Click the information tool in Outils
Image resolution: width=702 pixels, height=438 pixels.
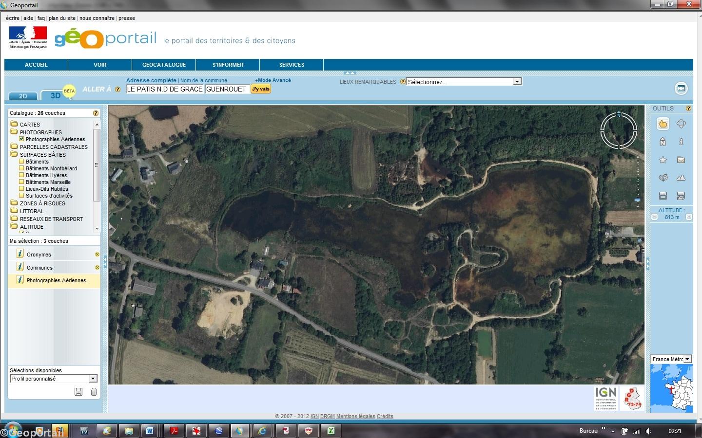point(681,142)
